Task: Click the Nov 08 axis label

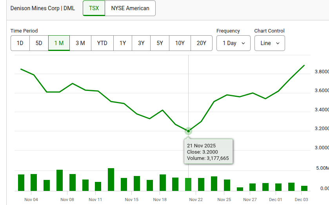Action: point(67,200)
